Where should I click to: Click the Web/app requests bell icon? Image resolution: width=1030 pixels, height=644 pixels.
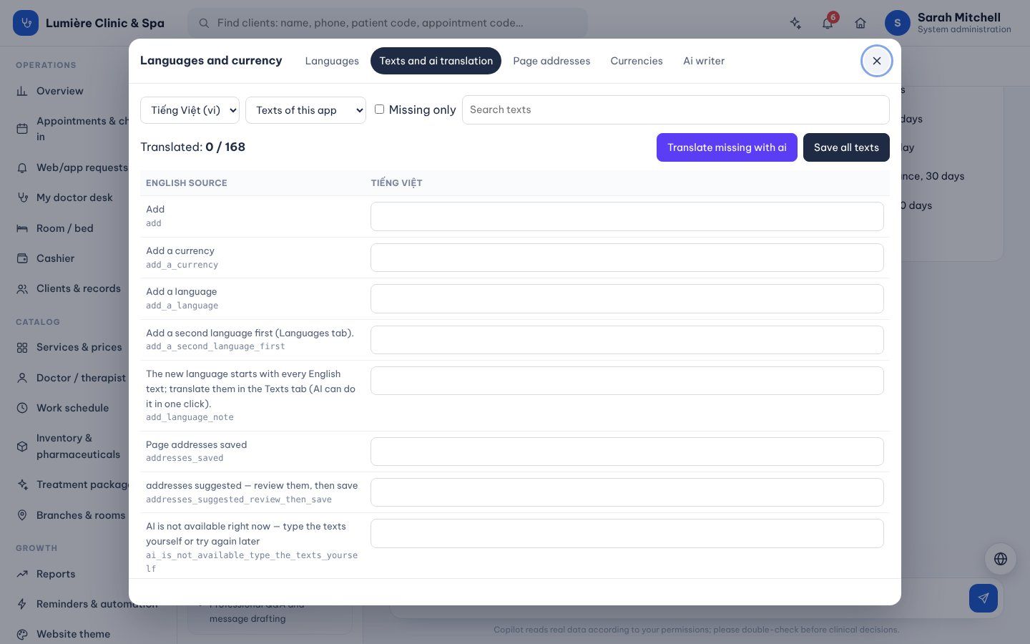tap(22, 167)
